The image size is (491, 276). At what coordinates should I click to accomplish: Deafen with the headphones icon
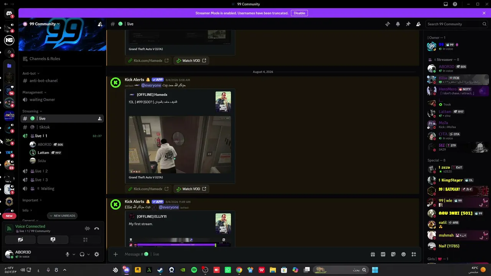click(x=82, y=254)
